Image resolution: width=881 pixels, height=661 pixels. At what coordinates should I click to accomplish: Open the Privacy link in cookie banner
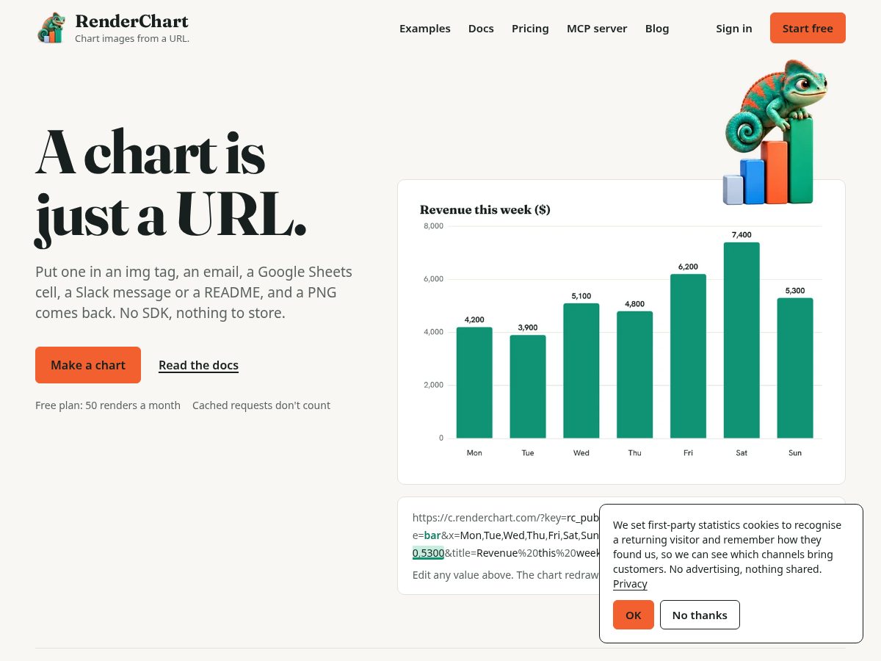tap(630, 584)
